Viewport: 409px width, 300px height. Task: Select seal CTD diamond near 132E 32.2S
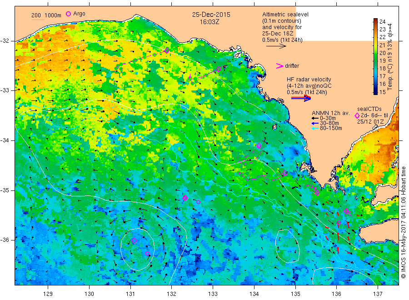click(167, 50)
